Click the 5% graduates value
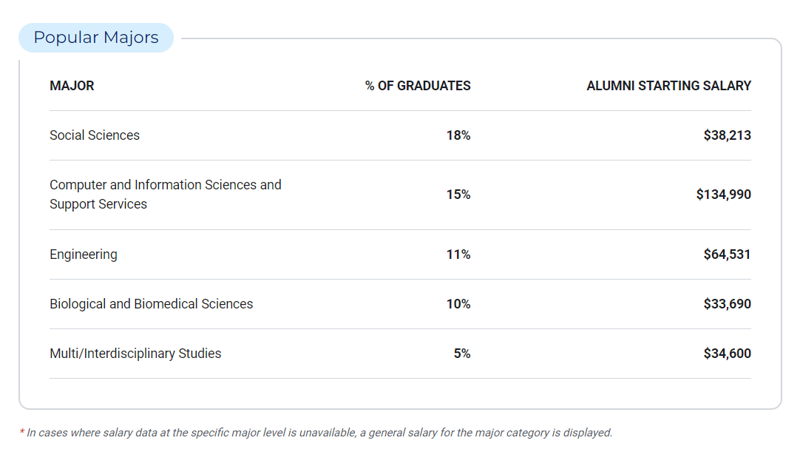The width and height of the screenshot is (800, 449). coord(462,354)
